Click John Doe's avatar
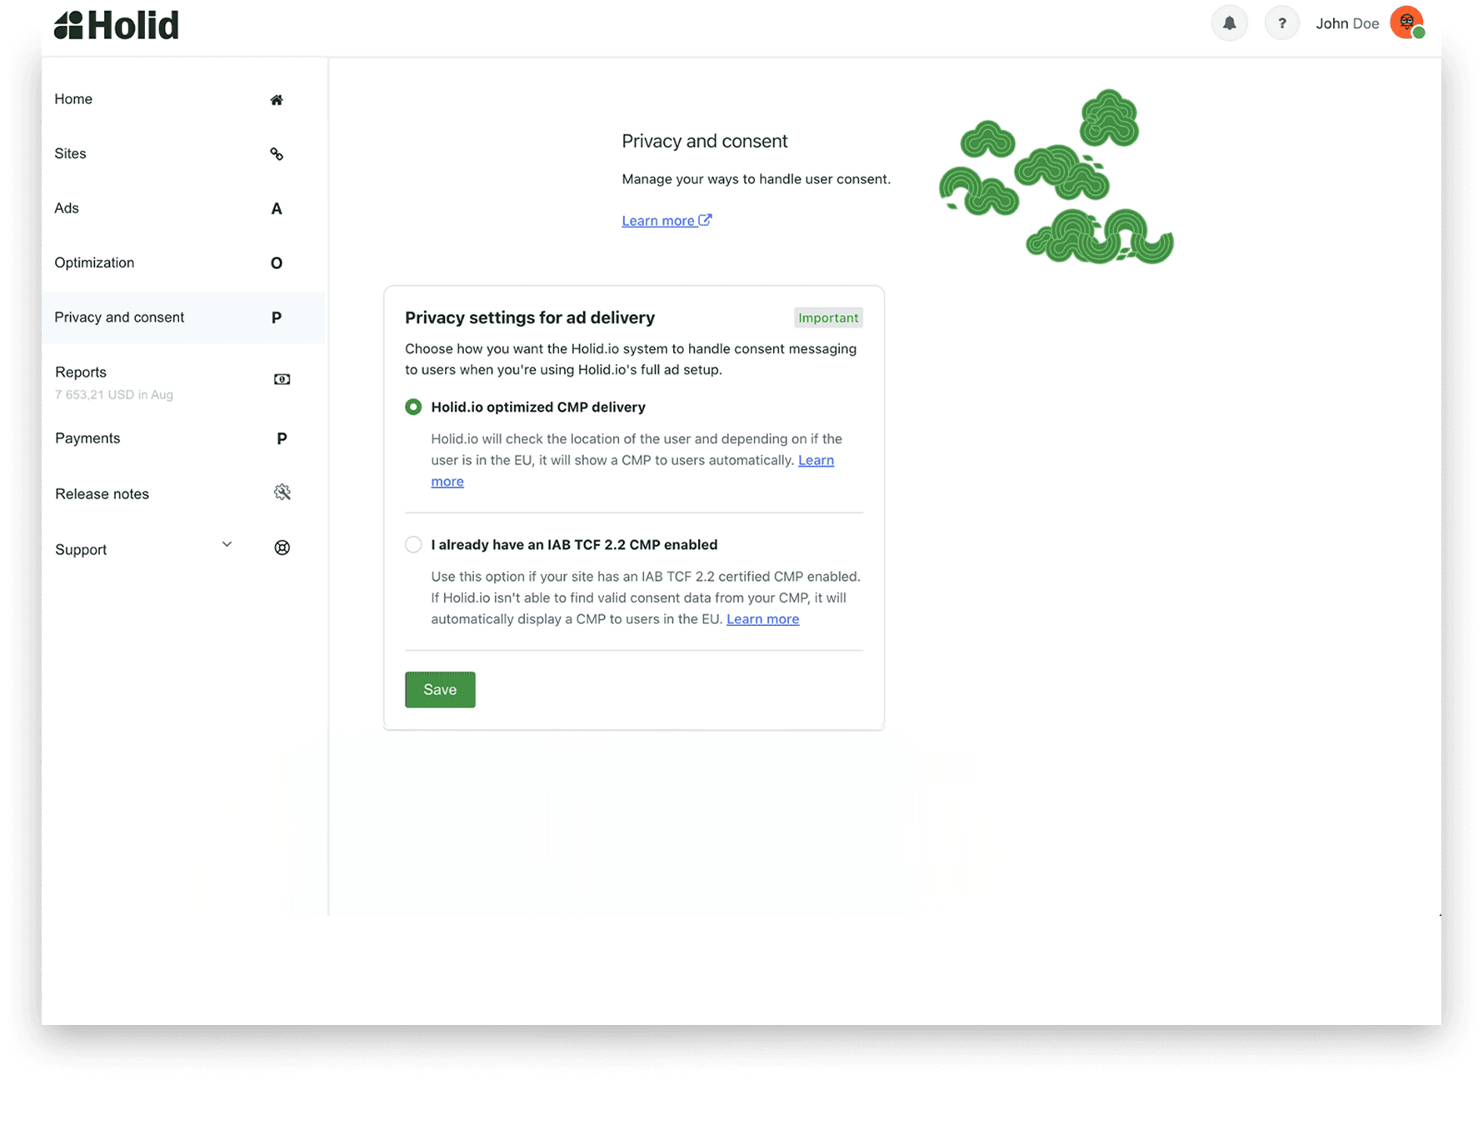Screen dimensions: 1483x1125 coord(1407,22)
